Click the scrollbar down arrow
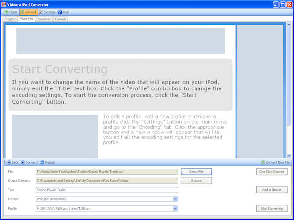The image size is (294, 220). point(289,156)
